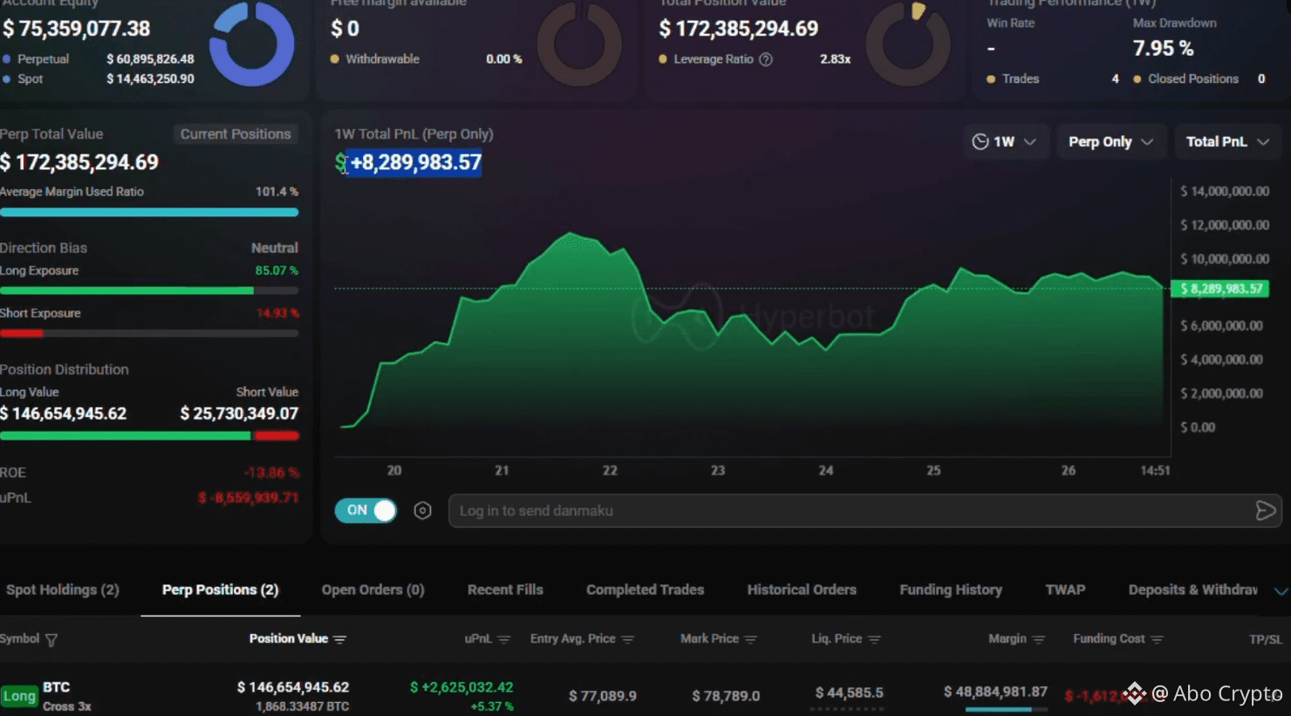Click the Leverage Ratio help question-mark icon
The width and height of the screenshot is (1291, 716).
pyautogui.click(x=766, y=59)
